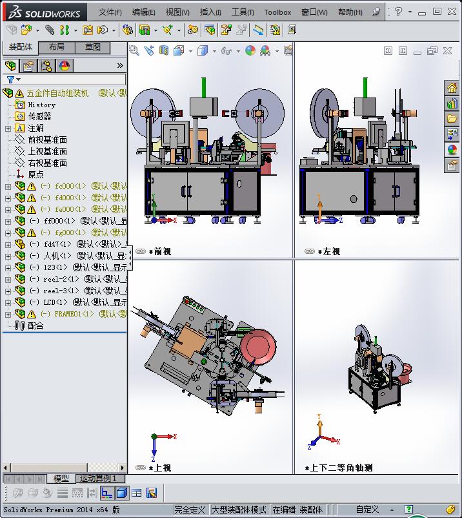The width and height of the screenshot is (462, 518).
Task: Switch to the 草图 tab
Action: click(93, 47)
